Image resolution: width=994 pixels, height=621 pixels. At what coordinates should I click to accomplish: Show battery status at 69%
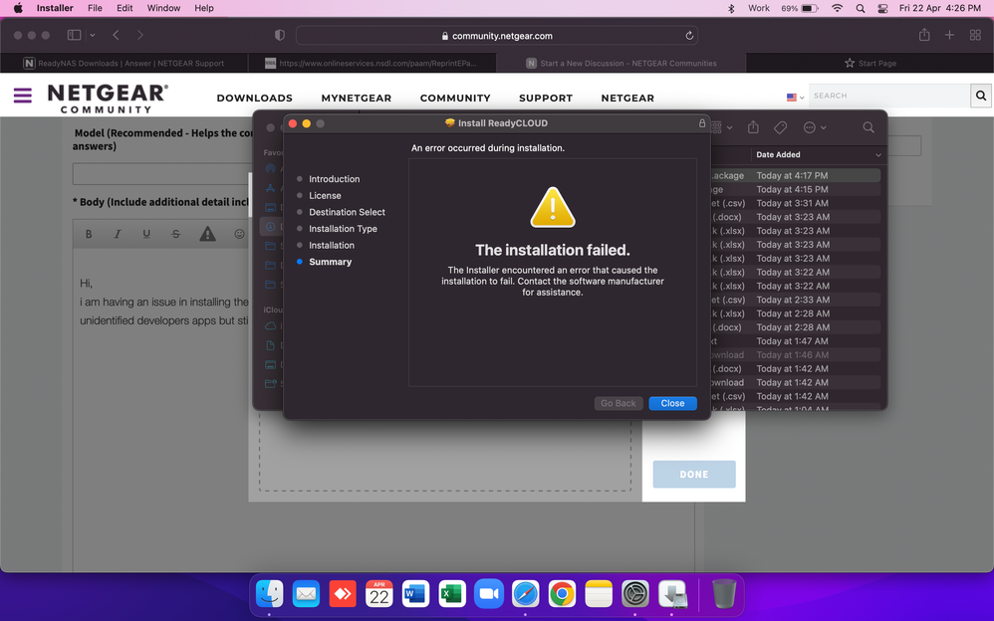[800, 8]
